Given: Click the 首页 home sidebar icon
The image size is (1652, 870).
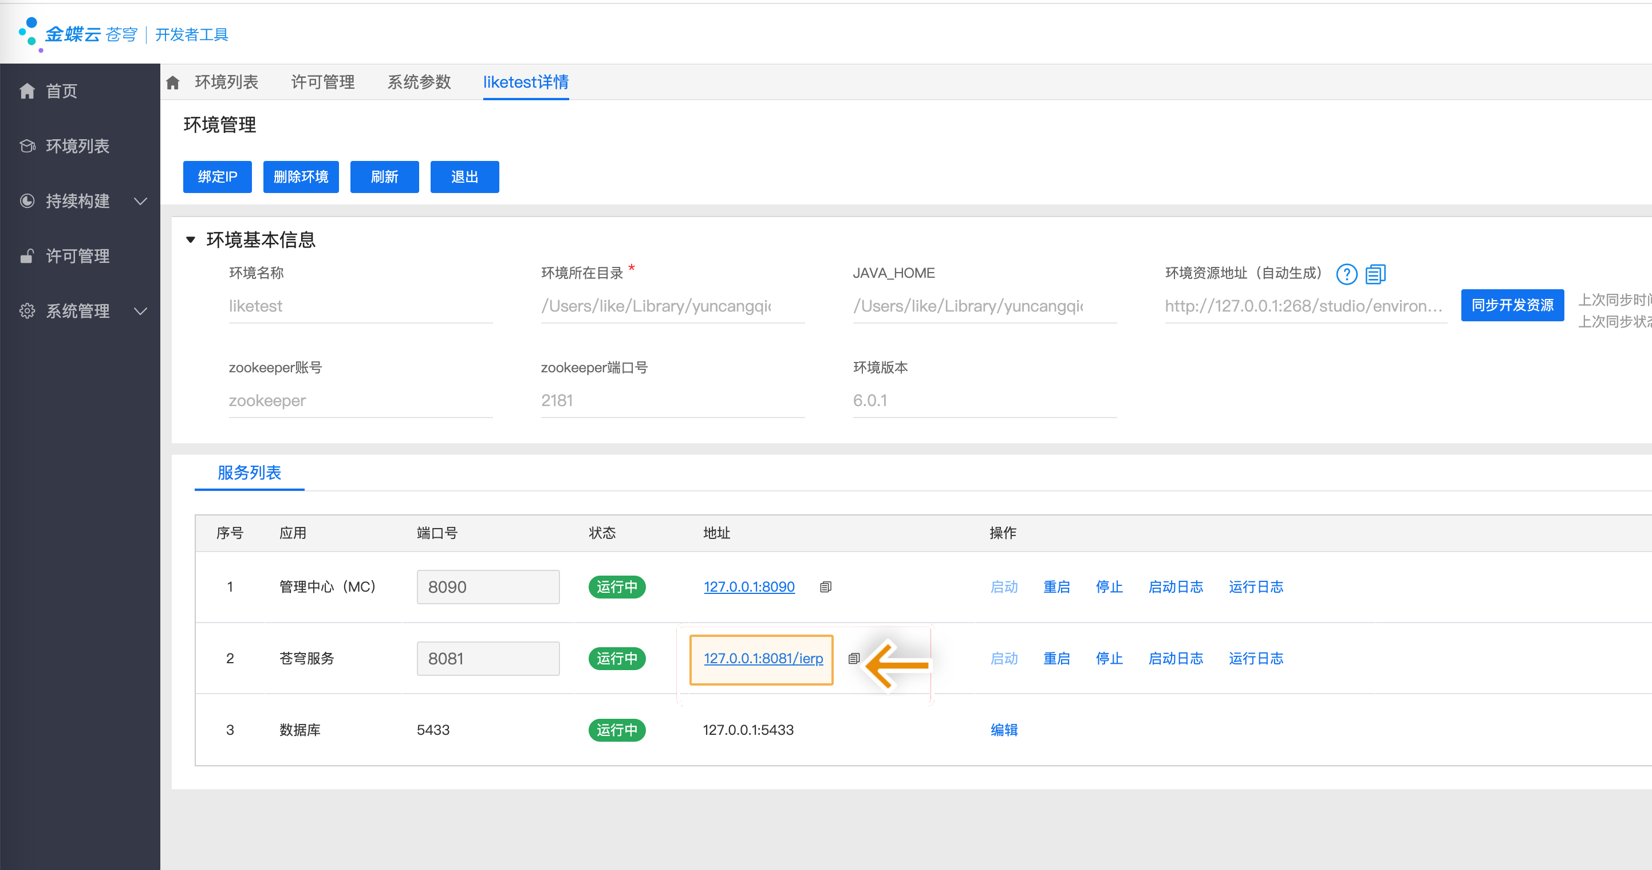Looking at the screenshot, I should tap(27, 91).
